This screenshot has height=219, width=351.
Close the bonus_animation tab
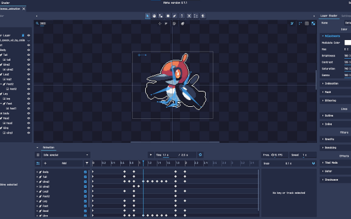point(24,9)
